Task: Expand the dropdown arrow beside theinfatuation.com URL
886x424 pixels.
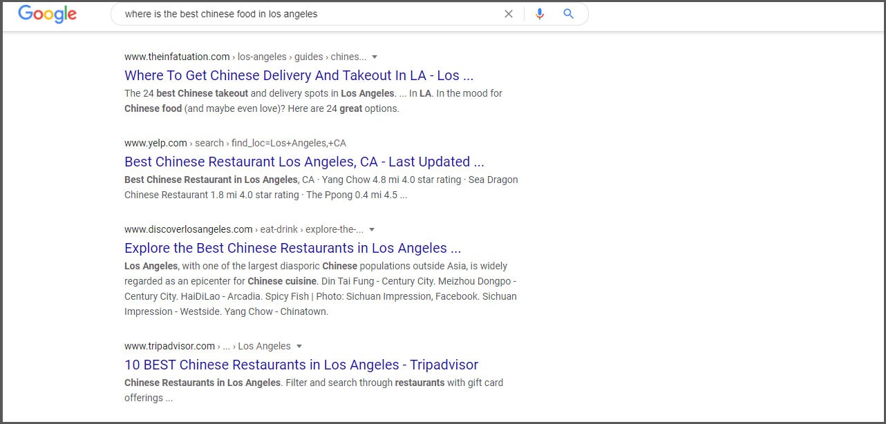Action: pyautogui.click(x=375, y=57)
